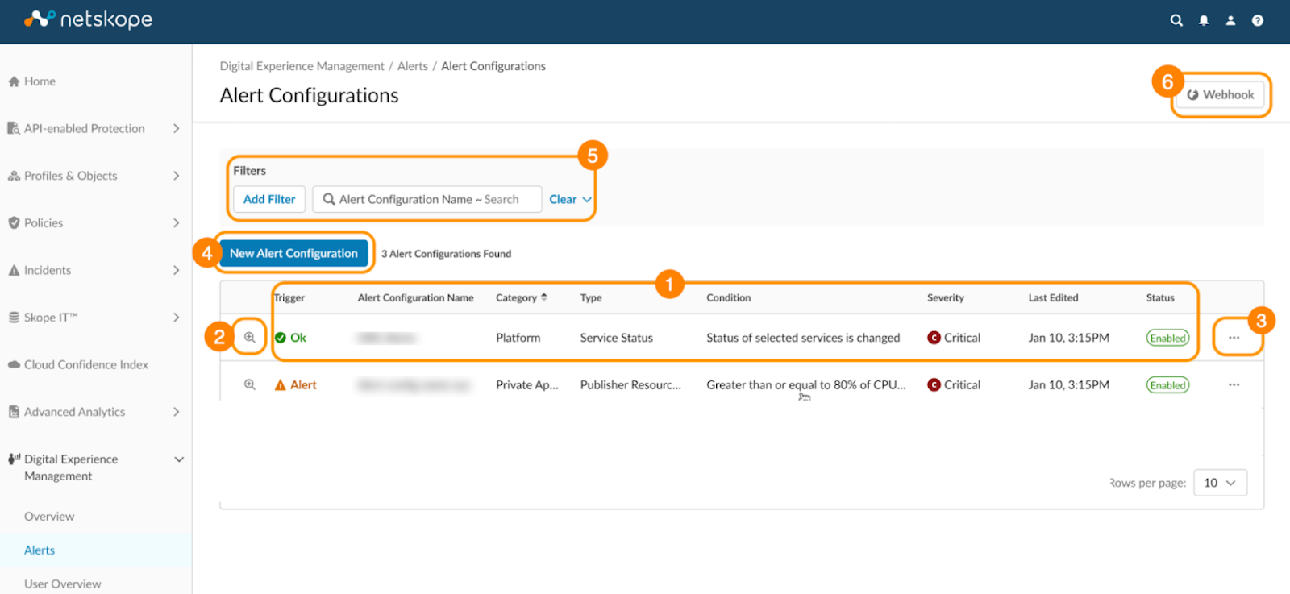The height and width of the screenshot is (594, 1290).
Task: Click the Webhook button
Action: point(1221,94)
